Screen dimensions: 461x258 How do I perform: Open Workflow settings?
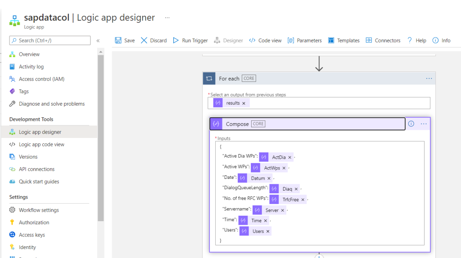point(39,210)
